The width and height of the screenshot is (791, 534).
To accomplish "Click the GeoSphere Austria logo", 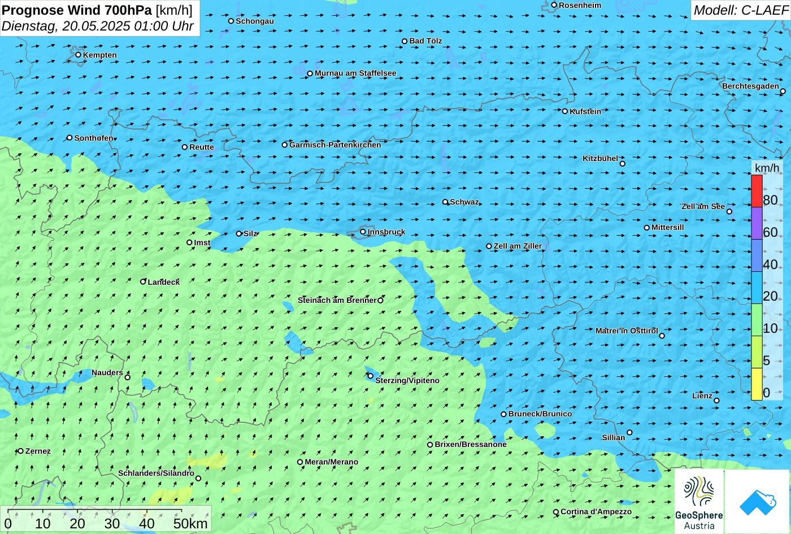I will [x=699, y=502].
